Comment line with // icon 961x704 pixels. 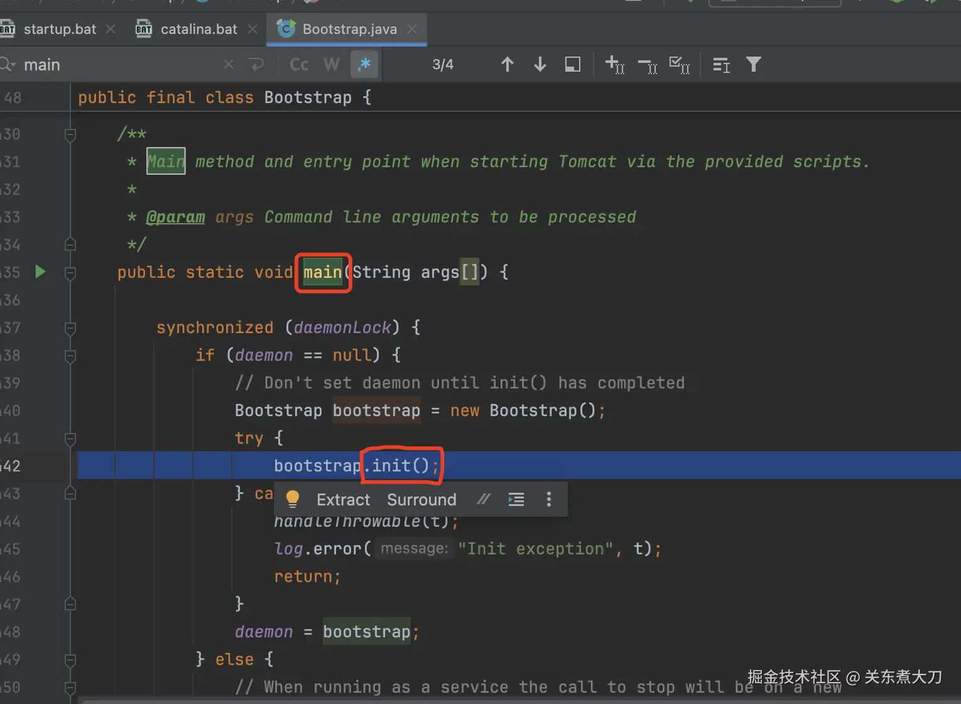point(483,499)
